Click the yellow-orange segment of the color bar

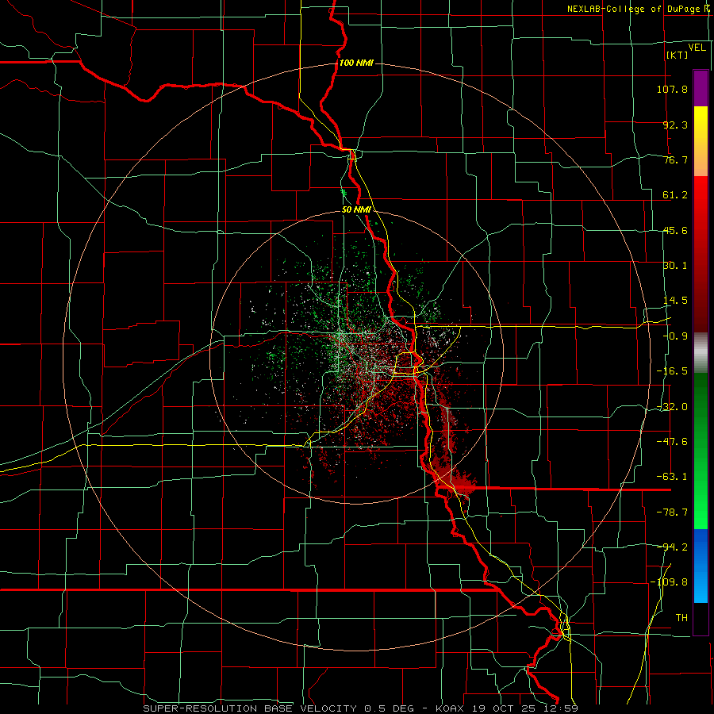pyautogui.click(x=701, y=141)
